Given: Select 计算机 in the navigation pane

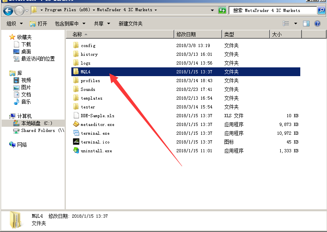Looking at the screenshot, I should pyautogui.click(x=24, y=116).
